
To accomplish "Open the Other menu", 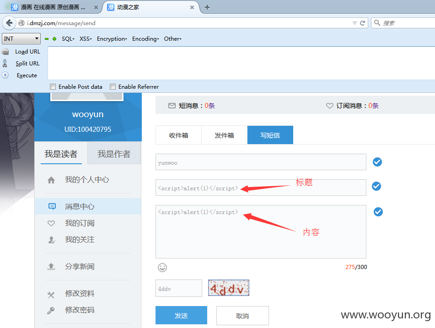I will click(x=172, y=39).
